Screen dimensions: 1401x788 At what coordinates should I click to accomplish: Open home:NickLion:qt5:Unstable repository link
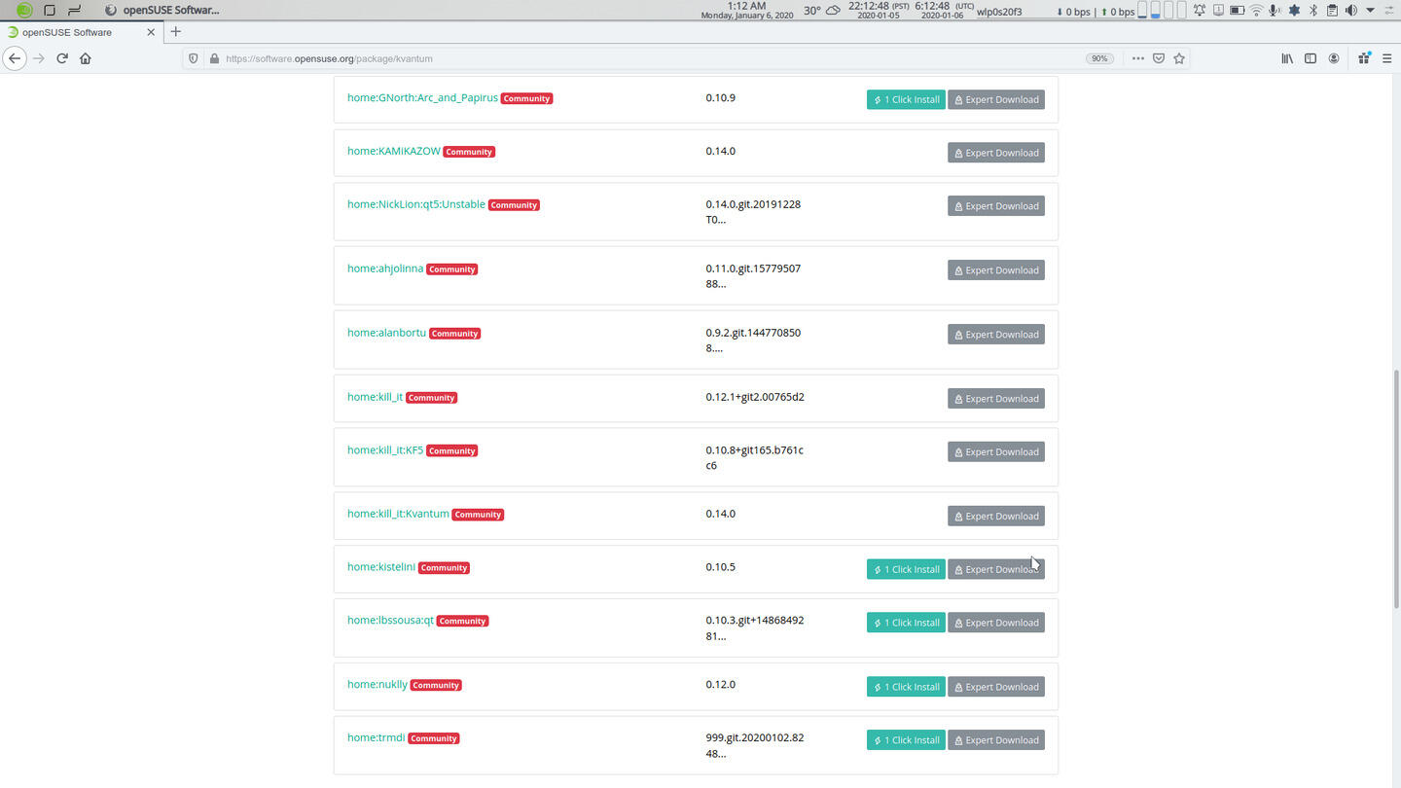[416, 204]
